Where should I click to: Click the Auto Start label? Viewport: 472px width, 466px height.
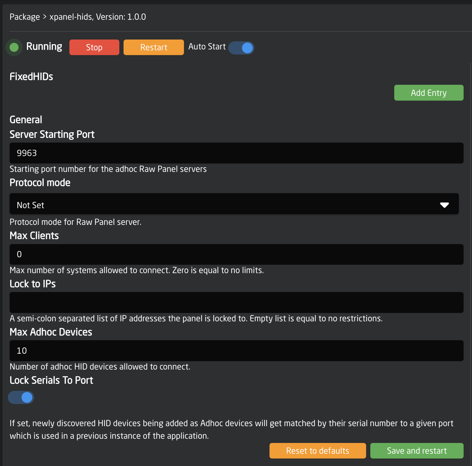207,47
